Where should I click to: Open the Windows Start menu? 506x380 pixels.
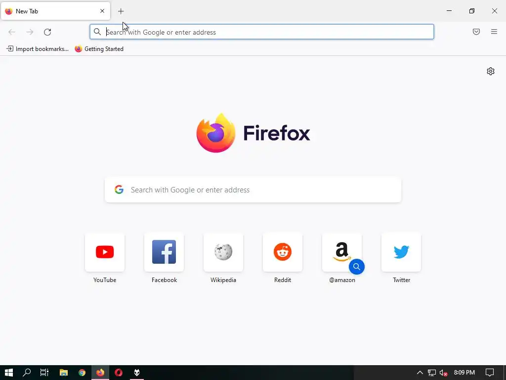pyautogui.click(x=9, y=373)
